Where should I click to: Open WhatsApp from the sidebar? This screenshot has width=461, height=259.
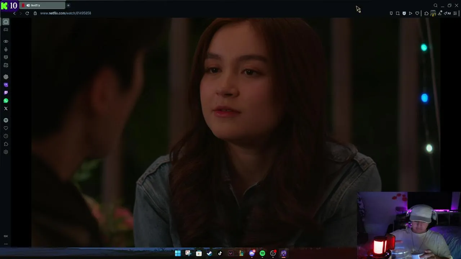pyautogui.click(x=6, y=101)
